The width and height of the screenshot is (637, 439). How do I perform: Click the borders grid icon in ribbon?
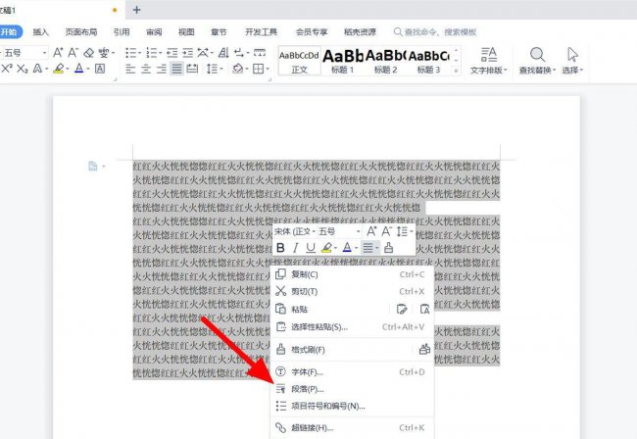coord(259,69)
